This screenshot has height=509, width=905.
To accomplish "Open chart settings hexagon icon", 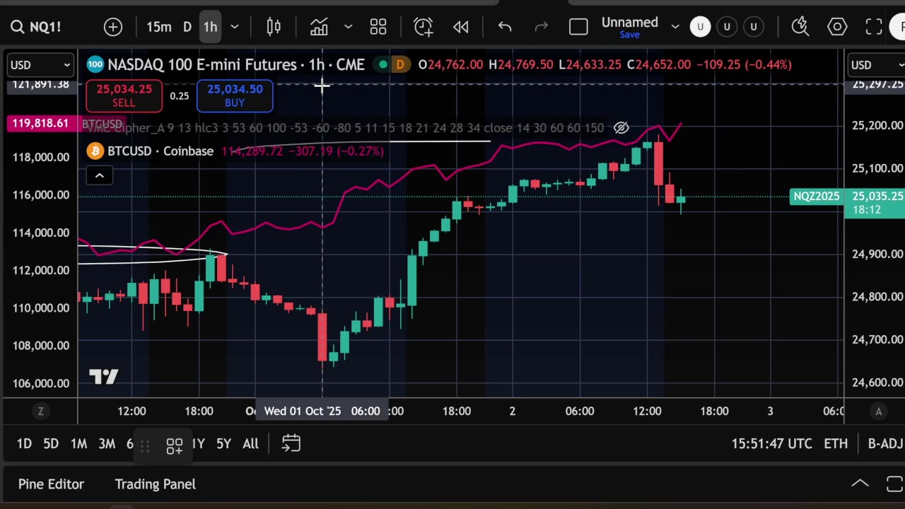I will (x=837, y=27).
